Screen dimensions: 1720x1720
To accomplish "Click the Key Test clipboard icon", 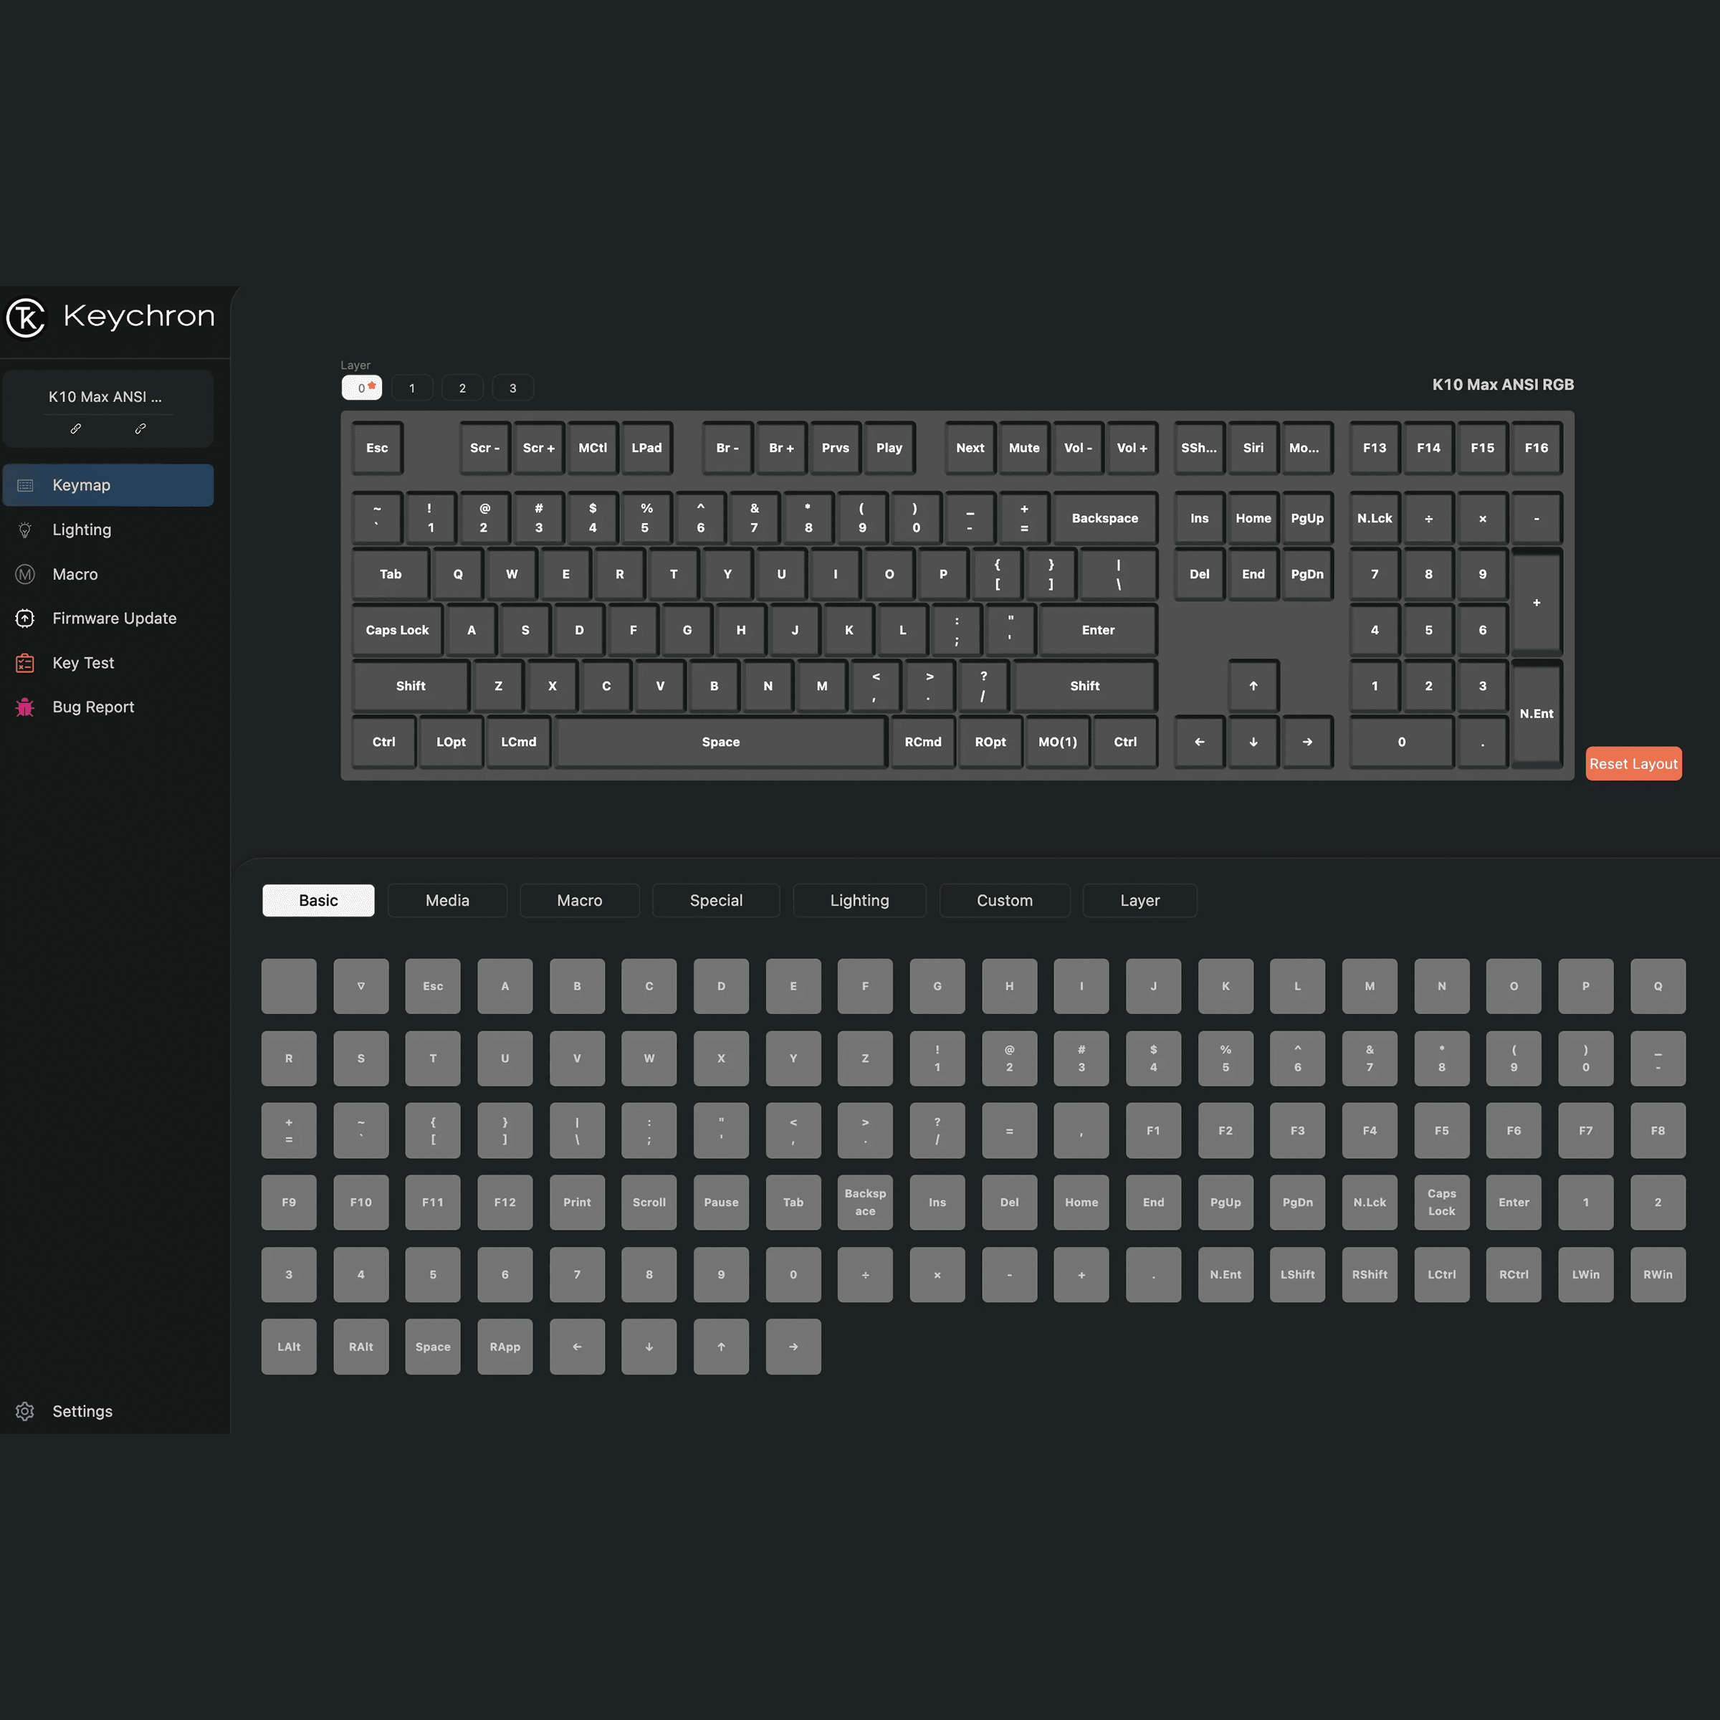I will (x=25, y=662).
